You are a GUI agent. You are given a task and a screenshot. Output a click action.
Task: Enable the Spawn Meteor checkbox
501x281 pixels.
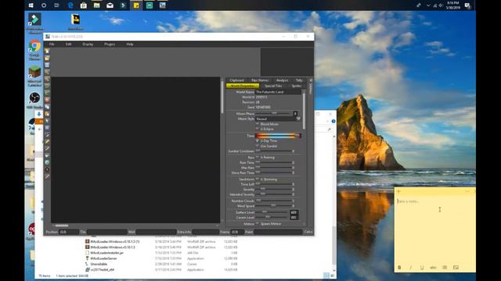258,224
